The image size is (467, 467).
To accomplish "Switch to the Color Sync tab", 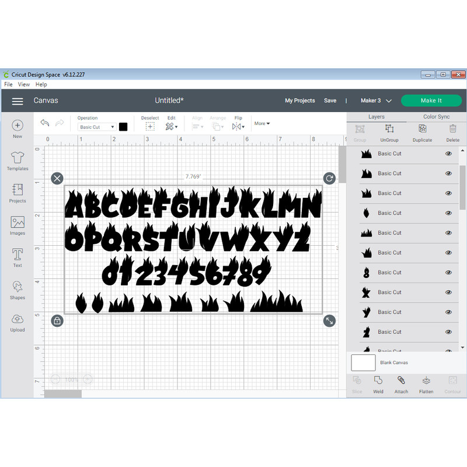I will (x=436, y=116).
